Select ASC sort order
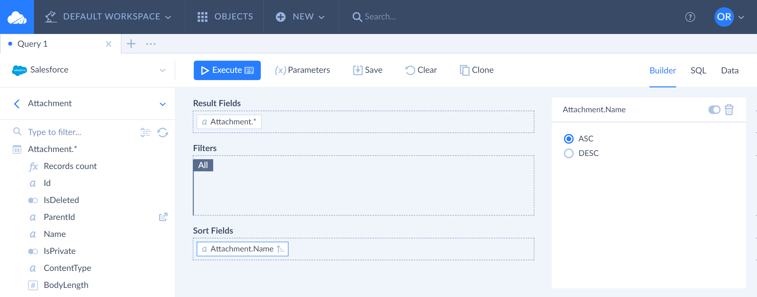 pos(569,139)
